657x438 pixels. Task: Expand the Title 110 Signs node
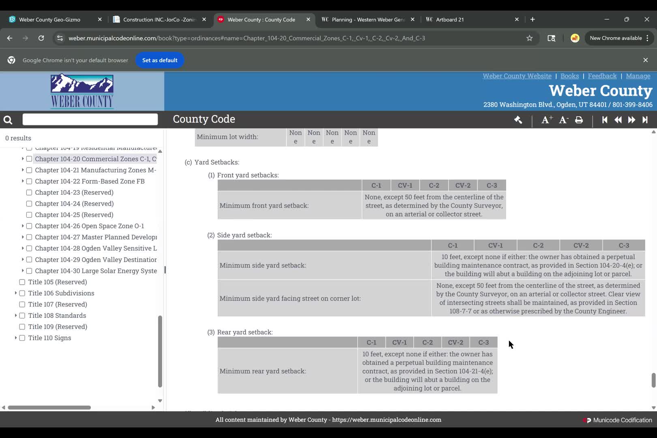click(x=16, y=338)
